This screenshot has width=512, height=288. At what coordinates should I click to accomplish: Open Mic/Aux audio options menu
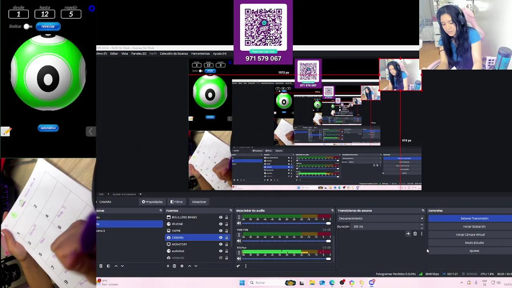coord(239,253)
